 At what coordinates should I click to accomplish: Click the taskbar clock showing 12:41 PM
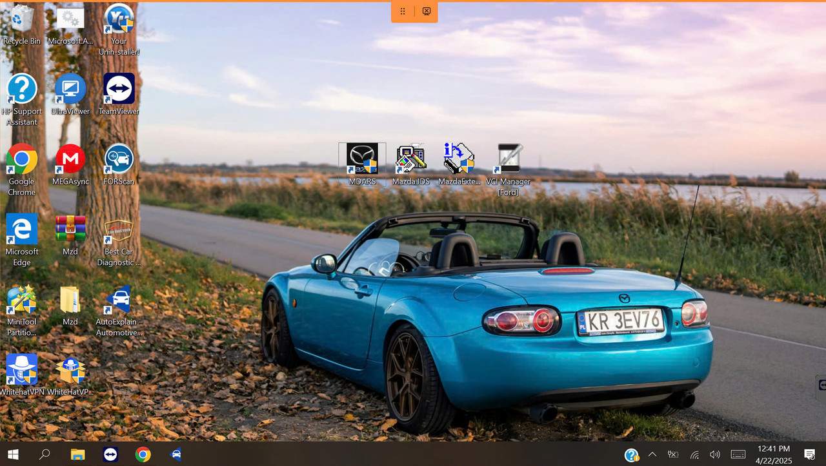click(x=772, y=454)
